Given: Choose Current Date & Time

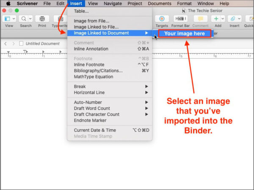Looking at the screenshot, I should pos(110,130).
